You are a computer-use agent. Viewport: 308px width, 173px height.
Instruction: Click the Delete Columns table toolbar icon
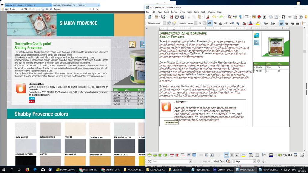(x=177, y=155)
